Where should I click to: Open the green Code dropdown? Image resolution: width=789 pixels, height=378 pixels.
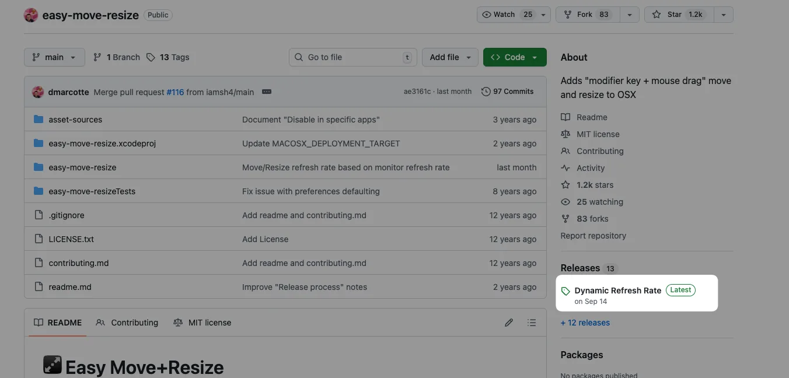click(x=515, y=57)
